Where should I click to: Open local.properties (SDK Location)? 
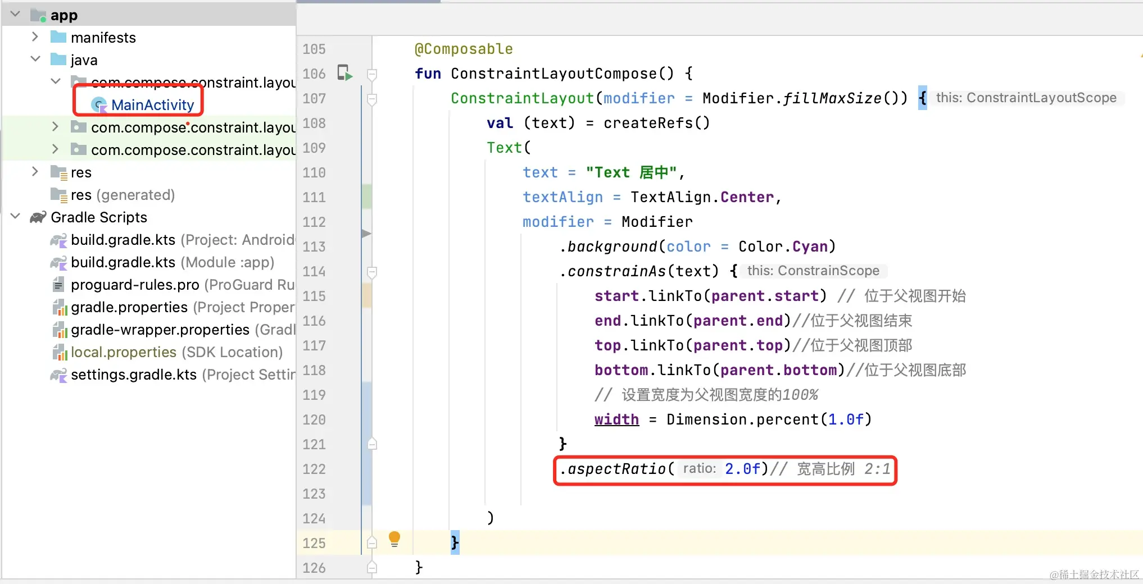pos(176,352)
